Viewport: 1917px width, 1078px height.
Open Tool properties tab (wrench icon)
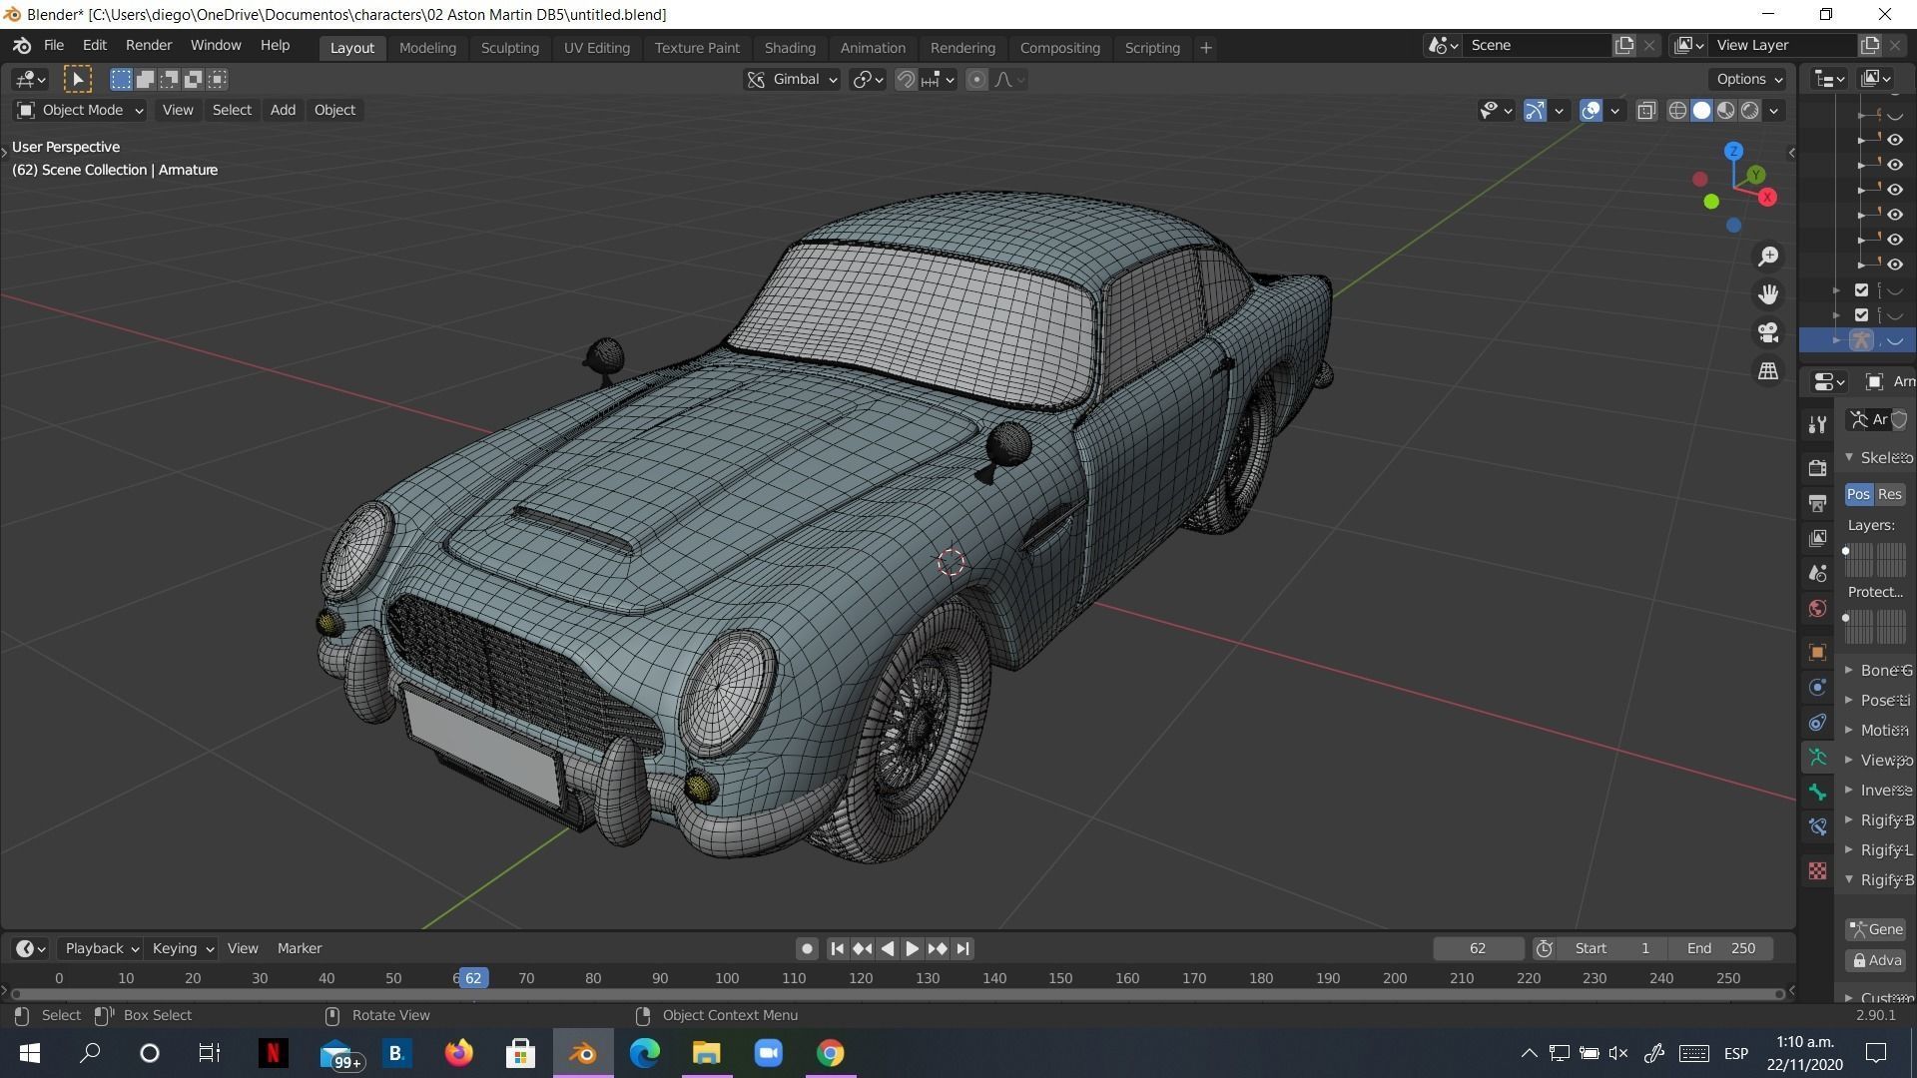pyautogui.click(x=1817, y=425)
